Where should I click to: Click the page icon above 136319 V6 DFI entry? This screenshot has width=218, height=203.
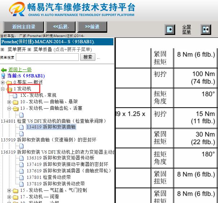pos(22,146)
